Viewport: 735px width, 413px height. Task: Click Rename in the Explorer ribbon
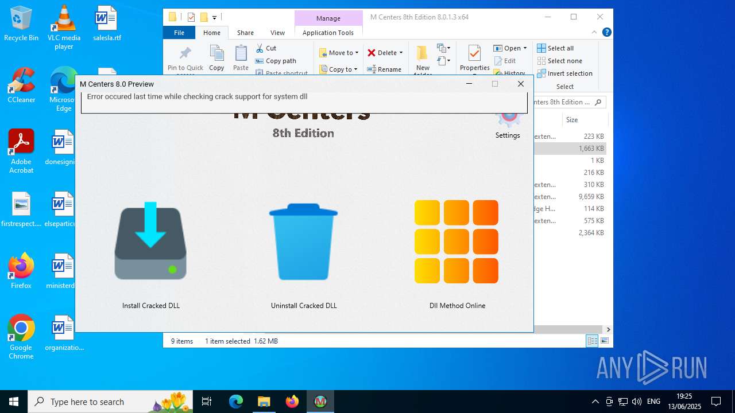point(384,69)
